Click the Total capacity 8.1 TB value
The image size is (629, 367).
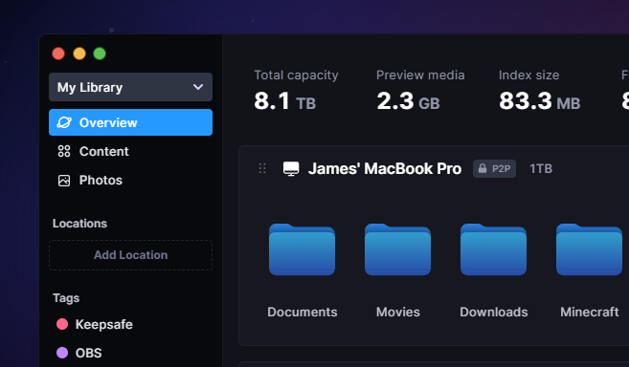click(x=284, y=101)
